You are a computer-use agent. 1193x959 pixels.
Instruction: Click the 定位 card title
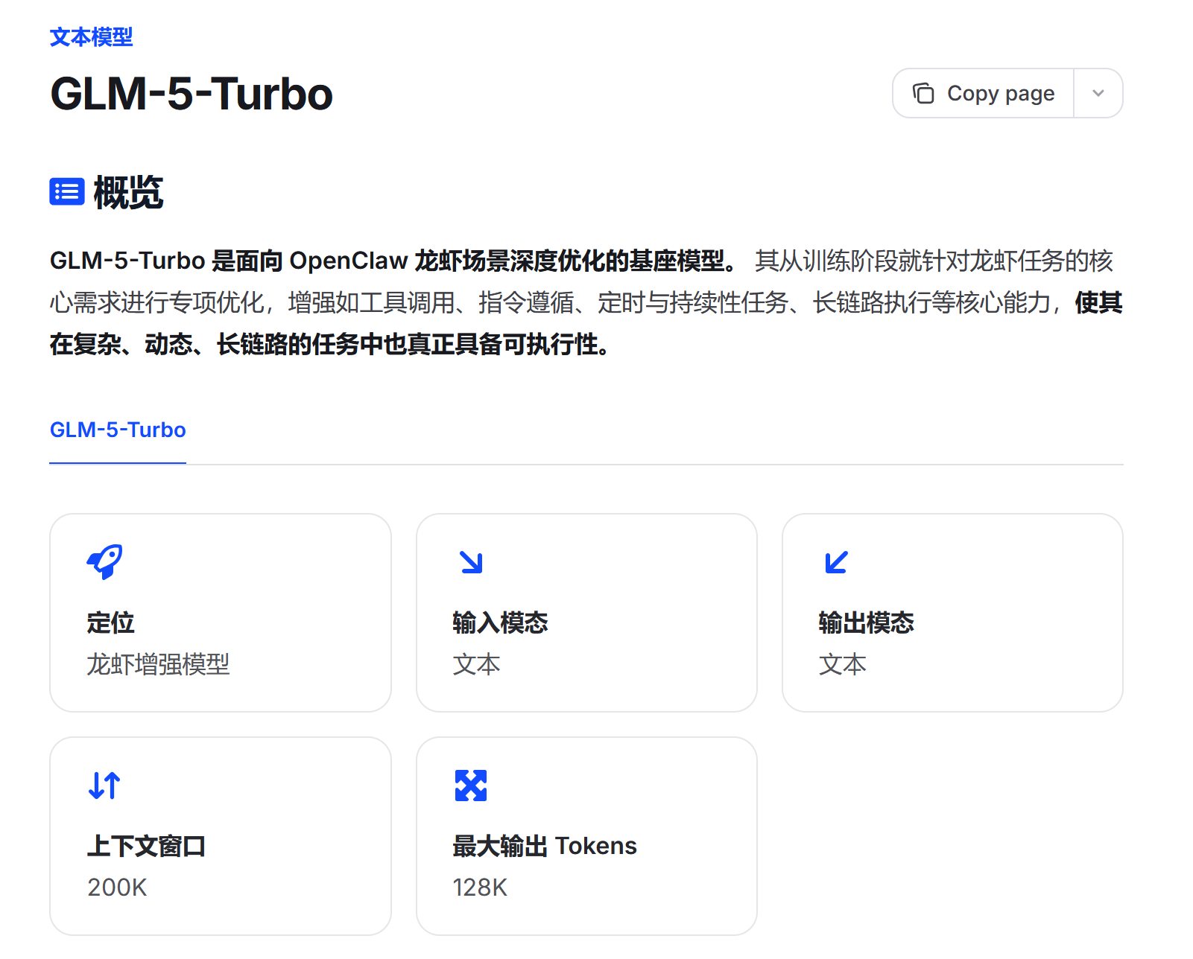(x=110, y=622)
